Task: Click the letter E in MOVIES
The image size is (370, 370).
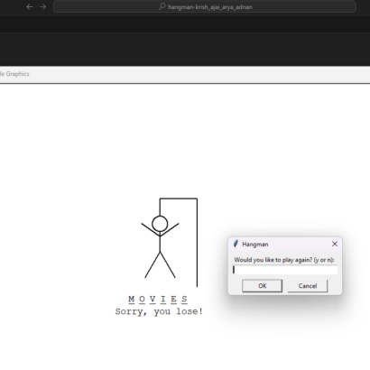Action: (x=174, y=299)
